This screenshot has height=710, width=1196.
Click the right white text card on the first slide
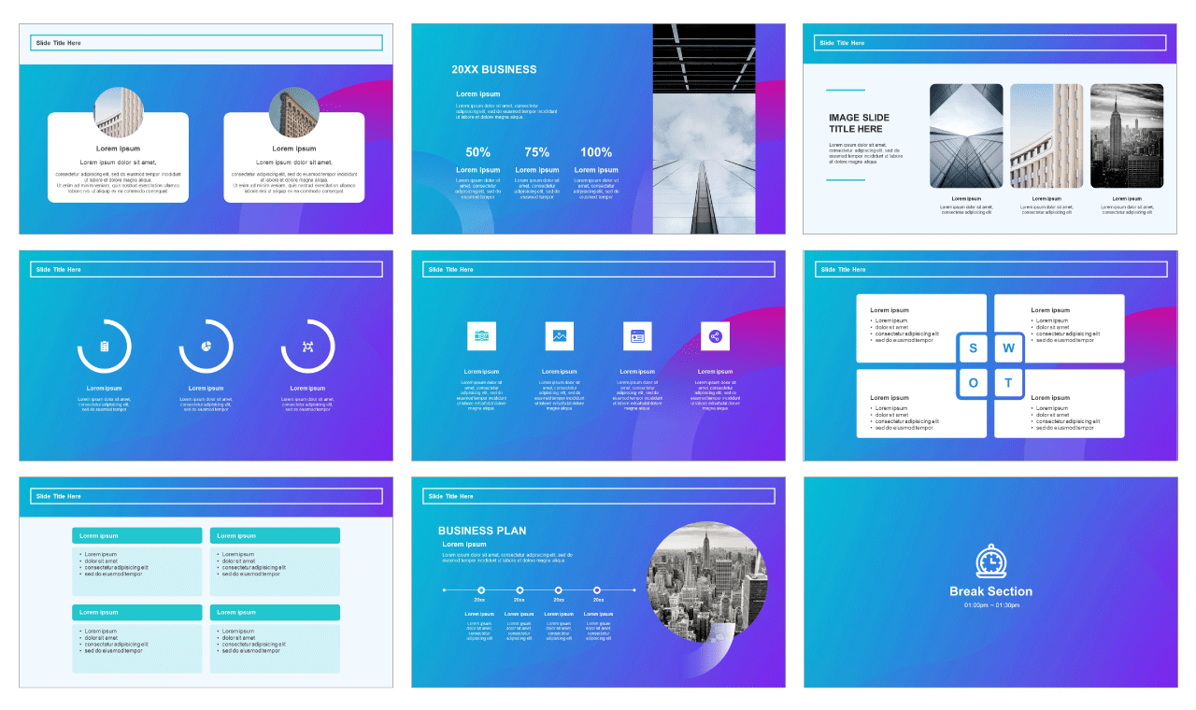(294, 158)
